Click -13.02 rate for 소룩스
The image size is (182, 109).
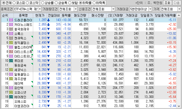click(171, 34)
